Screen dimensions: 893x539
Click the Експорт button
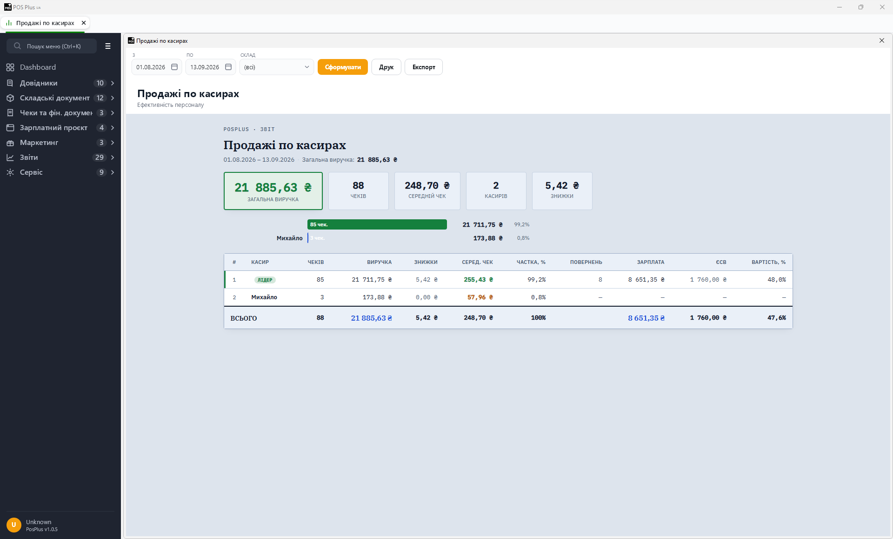(424, 67)
